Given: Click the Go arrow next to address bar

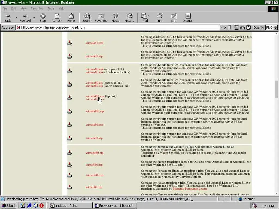Looking at the screenshot, I should coord(223,27).
